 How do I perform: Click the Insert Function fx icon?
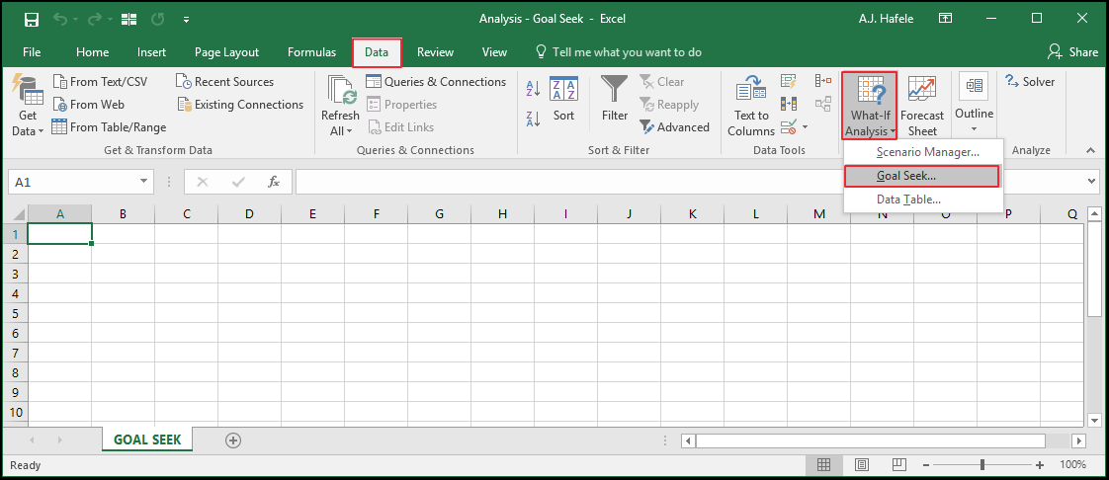274,183
